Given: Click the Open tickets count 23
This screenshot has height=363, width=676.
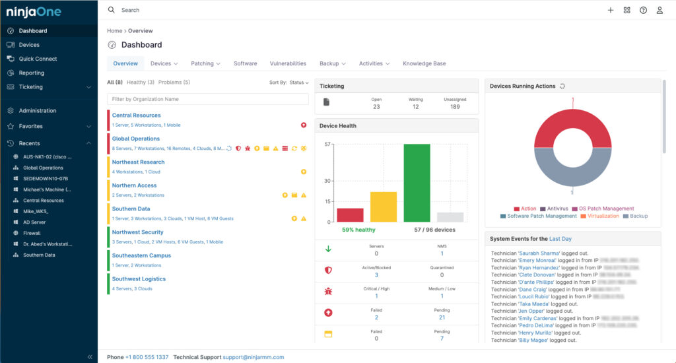Looking at the screenshot, I should click(376, 107).
